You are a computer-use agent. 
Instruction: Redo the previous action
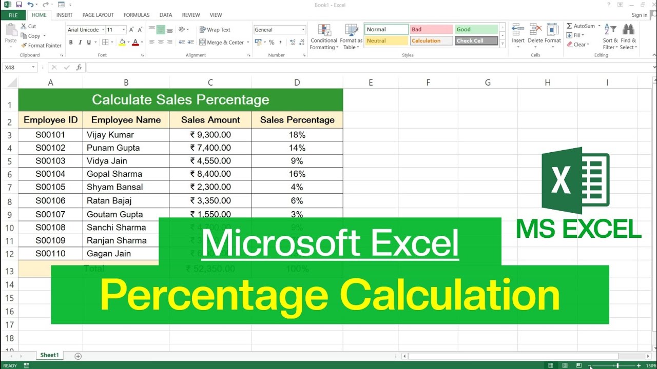[45, 5]
